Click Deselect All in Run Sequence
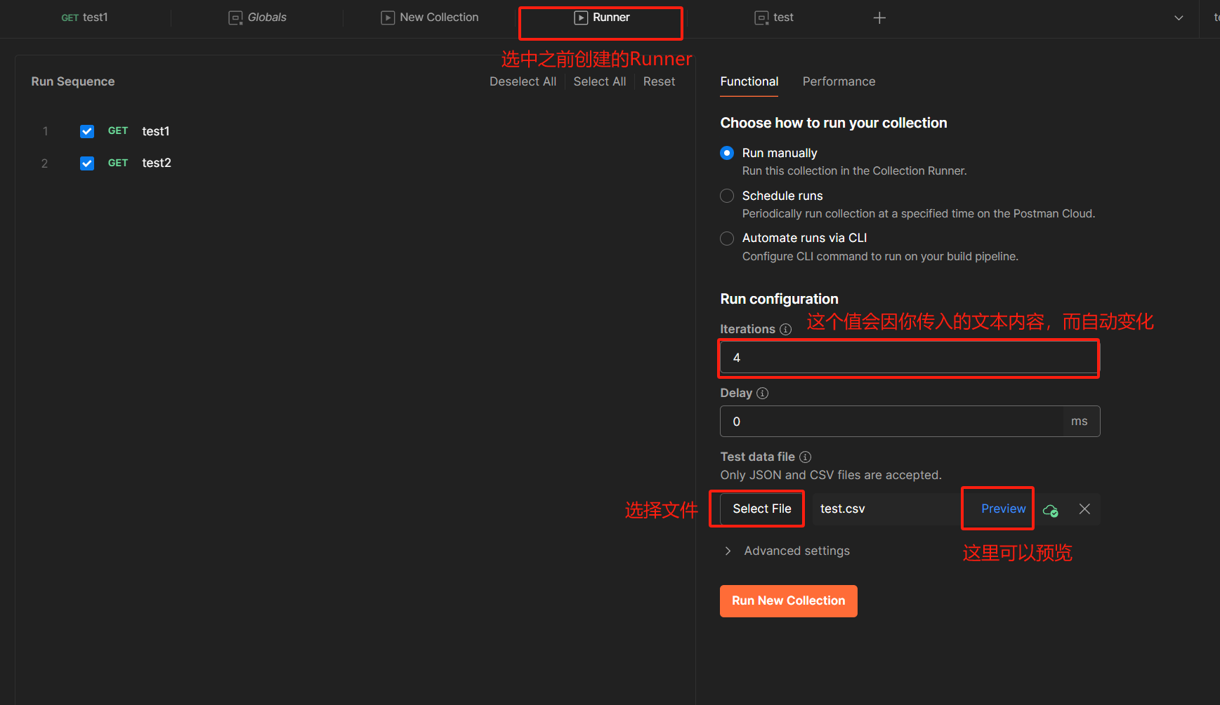1220x705 pixels. tap(523, 81)
